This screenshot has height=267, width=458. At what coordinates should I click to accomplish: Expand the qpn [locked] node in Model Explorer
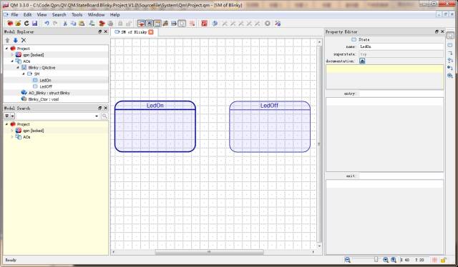pyautogui.click(x=12, y=55)
